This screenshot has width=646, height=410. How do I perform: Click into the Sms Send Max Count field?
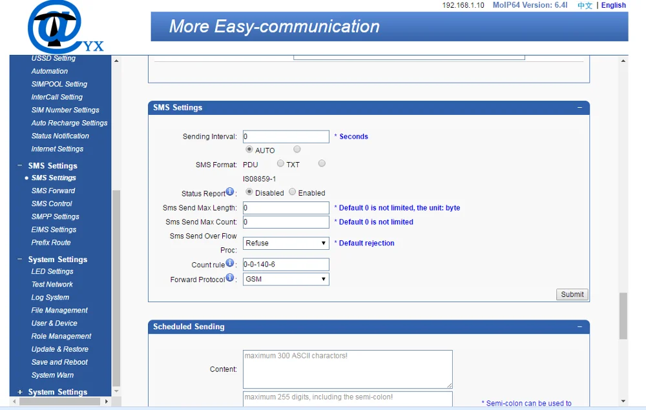(x=286, y=222)
